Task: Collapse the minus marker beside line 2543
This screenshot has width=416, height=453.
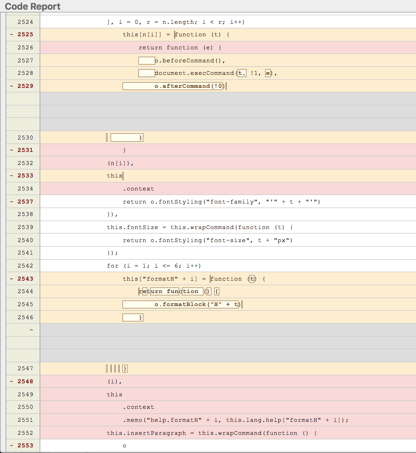Action: (12, 279)
